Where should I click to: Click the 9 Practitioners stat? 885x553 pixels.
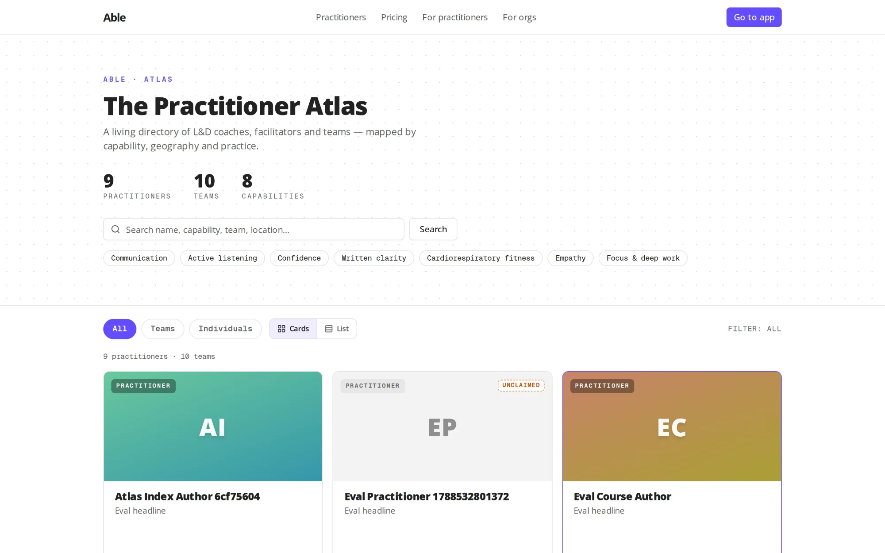(137, 186)
